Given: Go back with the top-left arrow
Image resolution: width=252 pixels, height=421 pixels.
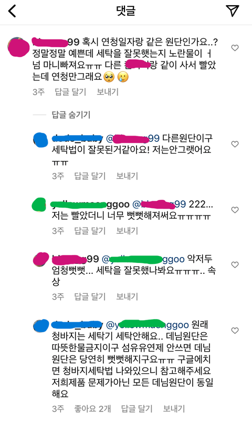Looking at the screenshot, I should point(12,11).
